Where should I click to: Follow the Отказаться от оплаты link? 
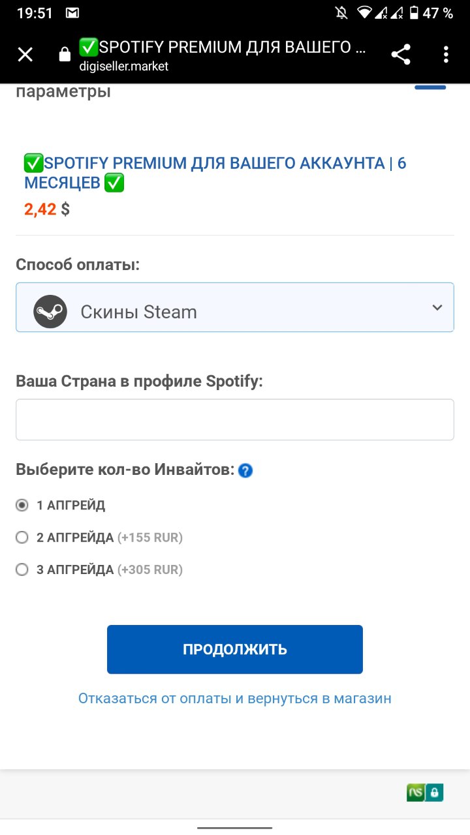tap(235, 699)
